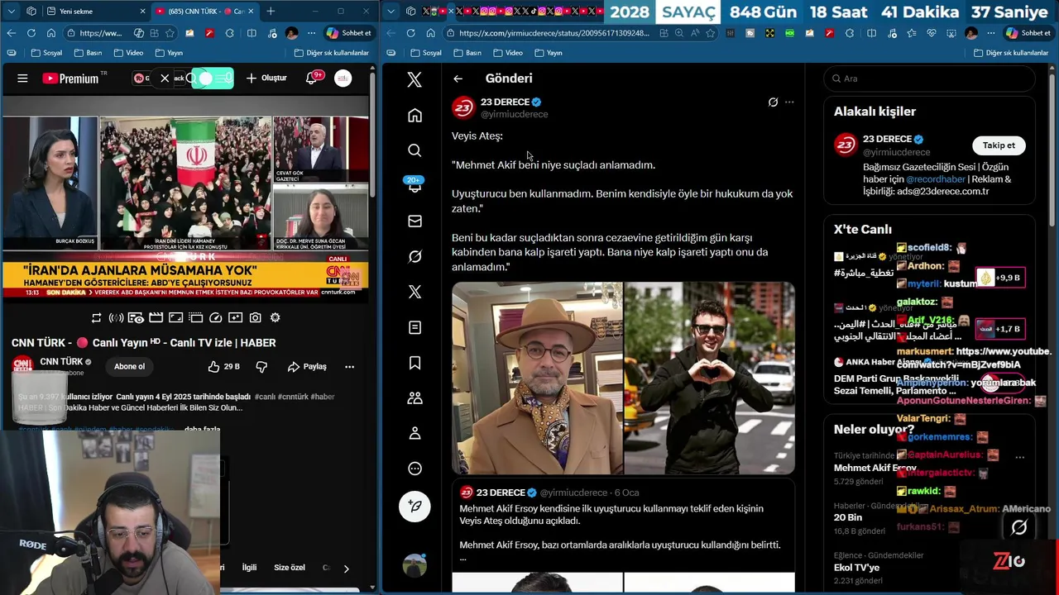
Task: Click the playback speed gauge icon
Action: click(x=216, y=318)
